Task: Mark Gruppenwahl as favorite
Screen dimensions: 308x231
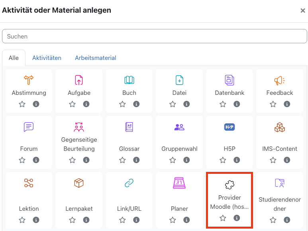Action: click(x=173, y=160)
